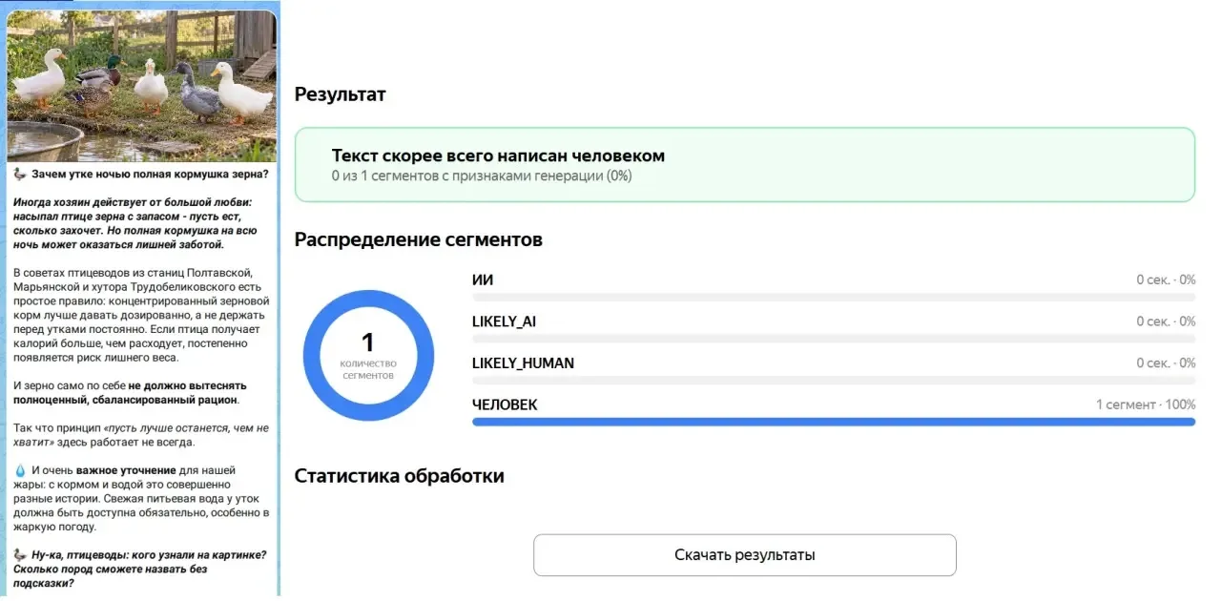Click the LIKELY_HUMAN row label
The image size is (1221, 601).
coord(523,363)
